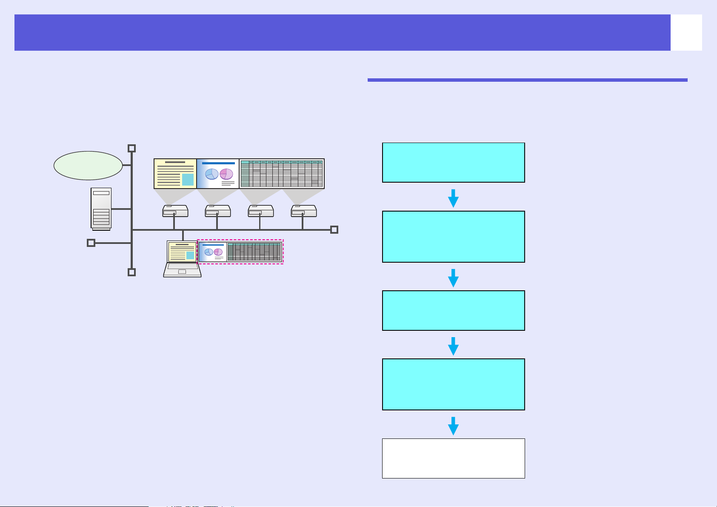The height and width of the screenshot is (507, 717).
Task: Select the laptop computer icon
Action: tap(183, 259)
